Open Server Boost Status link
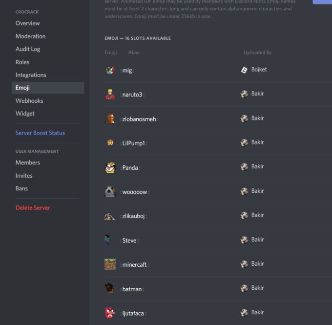Screen dimensions: 332x325 tap(40, 133)
